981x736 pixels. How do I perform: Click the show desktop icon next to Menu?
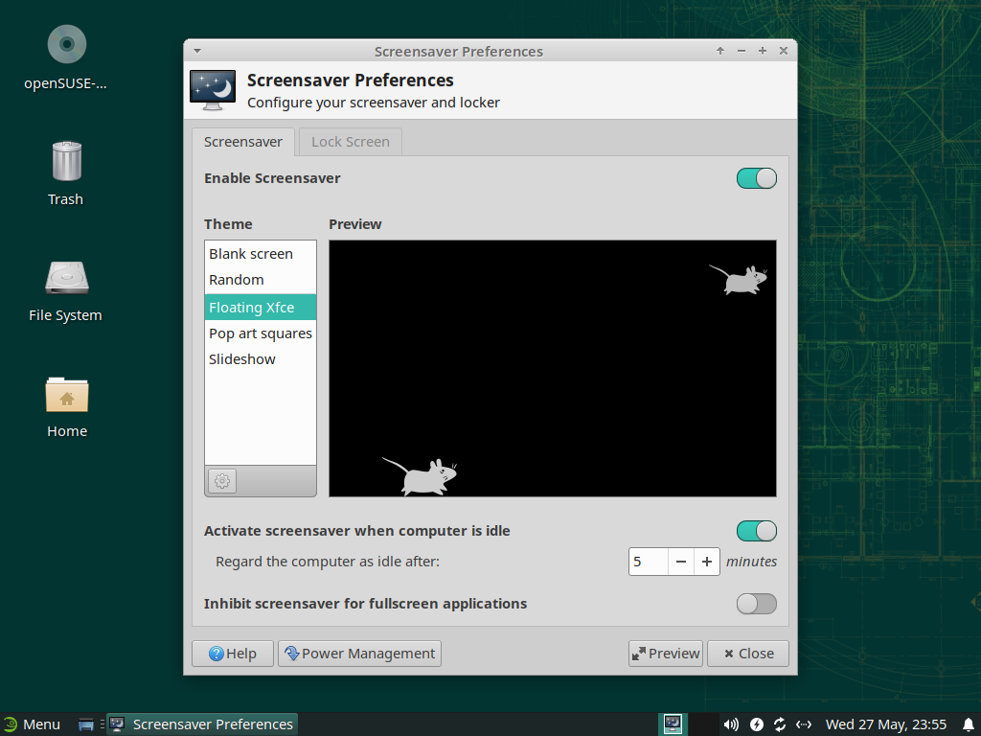tap(86, 724)
